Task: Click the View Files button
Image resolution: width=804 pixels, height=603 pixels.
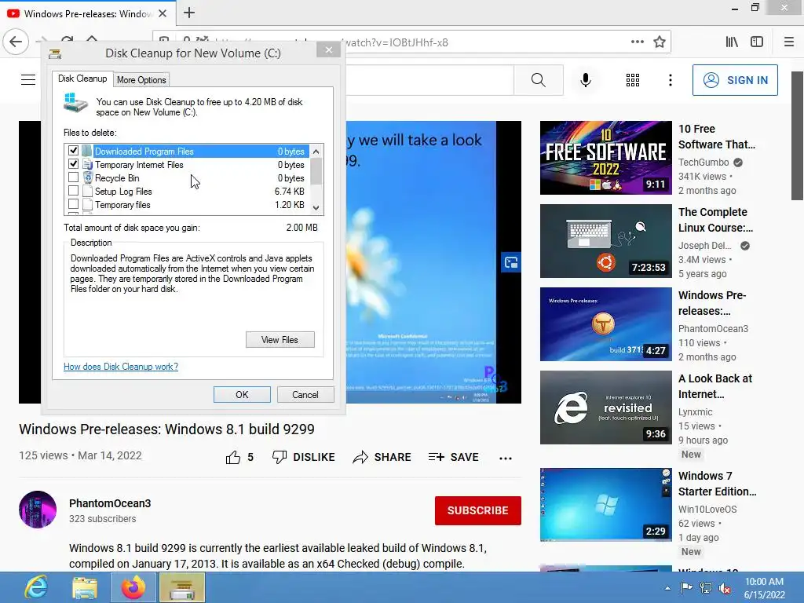Action: pos(280,339)
